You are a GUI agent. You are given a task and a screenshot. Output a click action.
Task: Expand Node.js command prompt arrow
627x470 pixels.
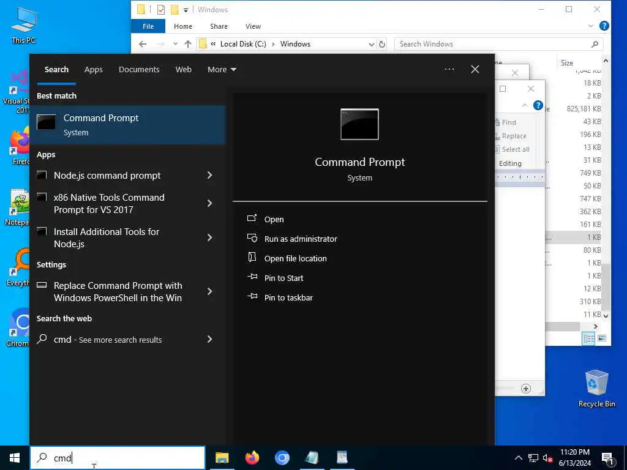tap(209, 175)
